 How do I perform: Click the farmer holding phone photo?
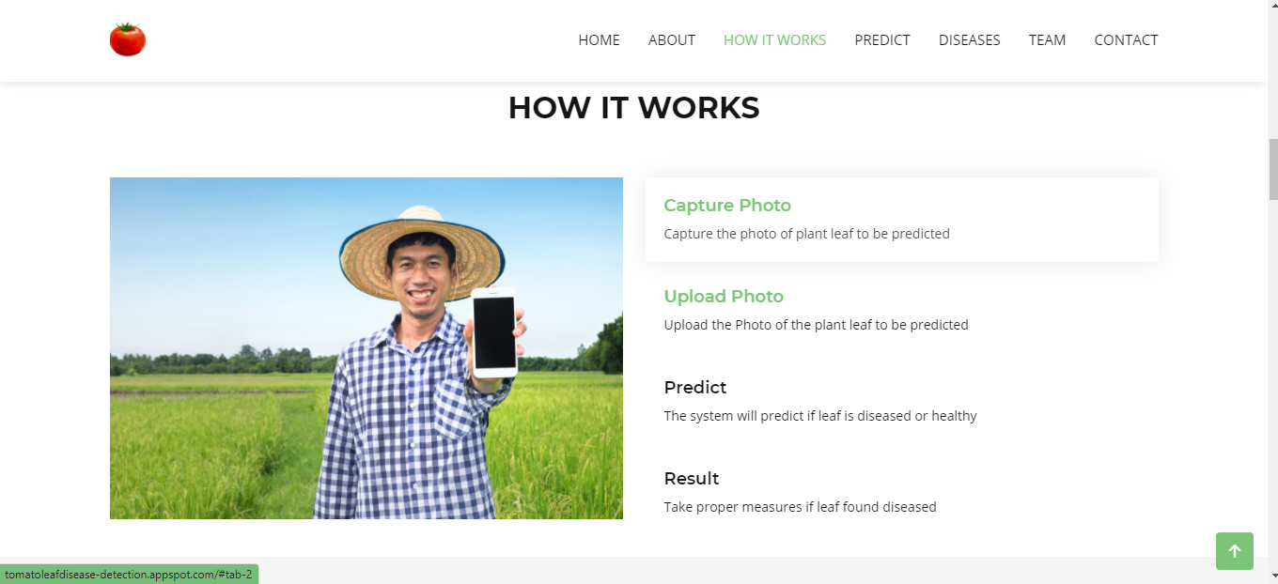pos(366,347)
